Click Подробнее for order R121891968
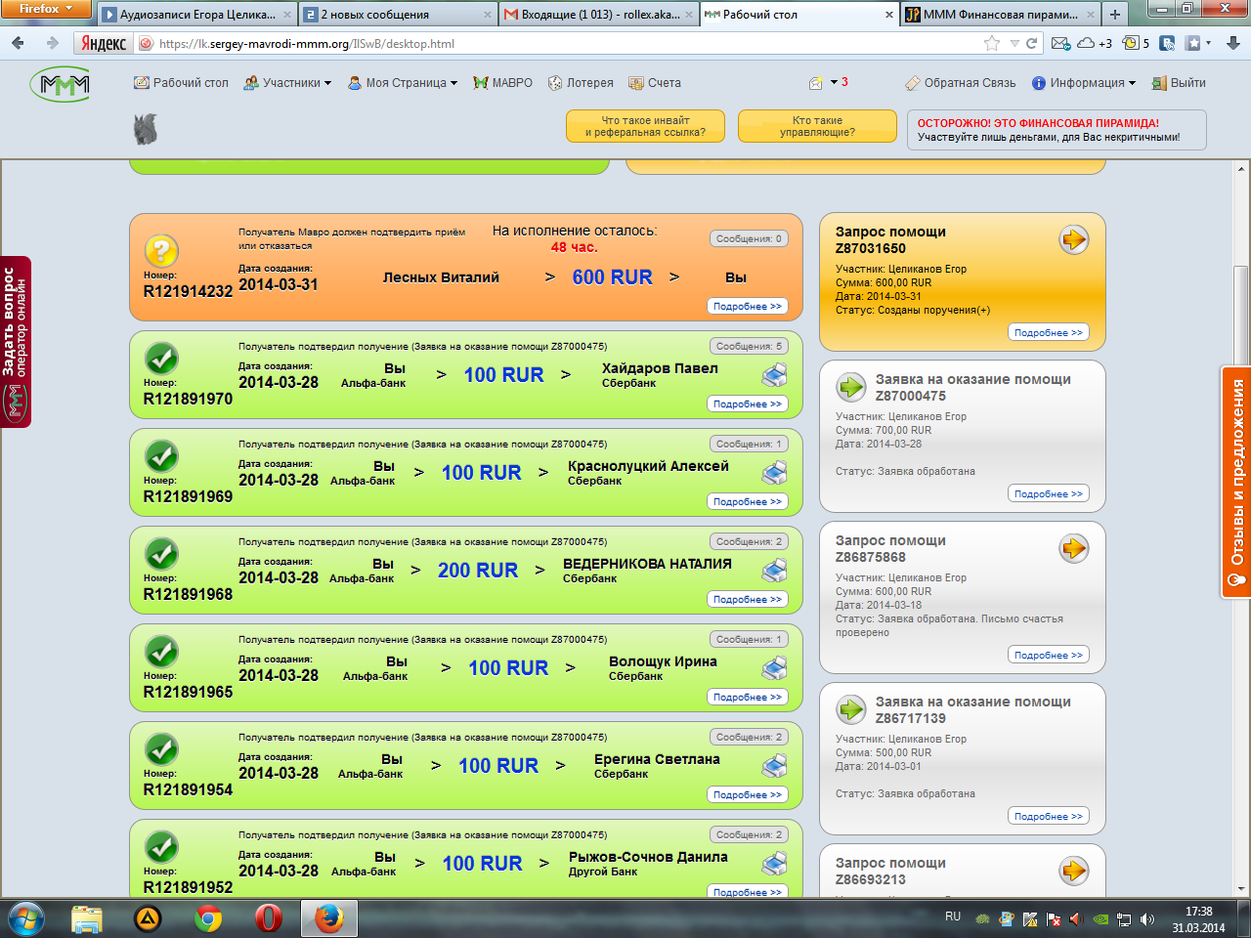The image size is (1251, 938). point(748,599)
